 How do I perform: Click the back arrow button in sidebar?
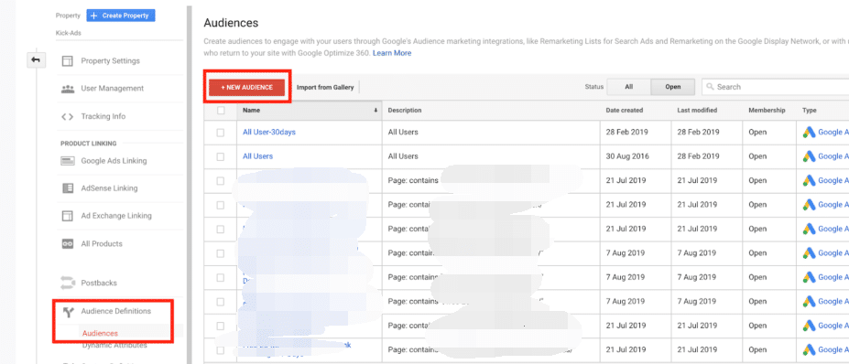point(36,60)
